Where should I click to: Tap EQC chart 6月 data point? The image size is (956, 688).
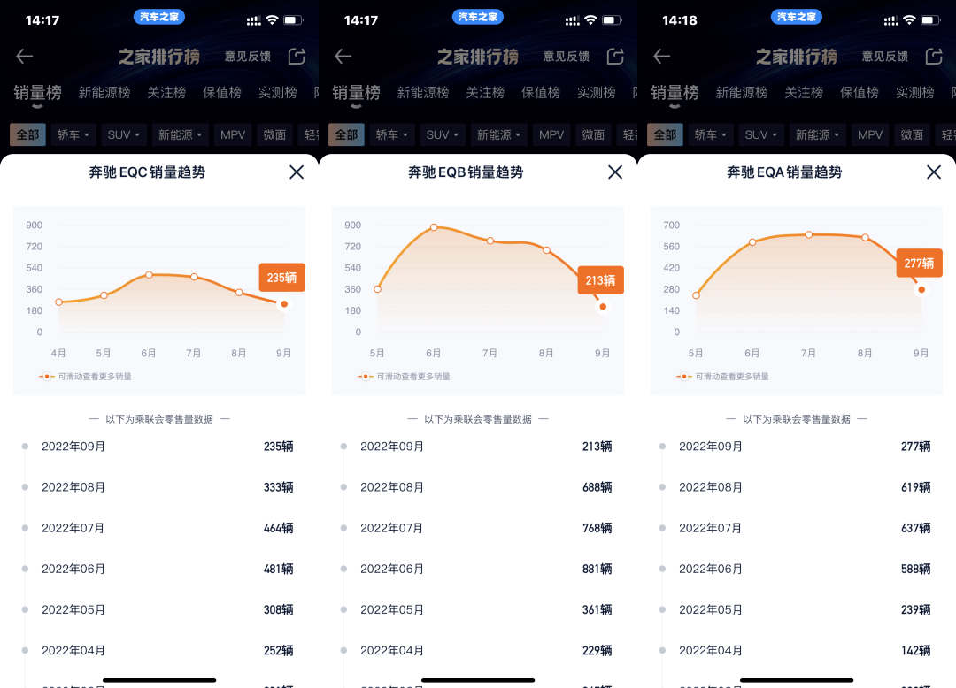(x=149, y=275)
